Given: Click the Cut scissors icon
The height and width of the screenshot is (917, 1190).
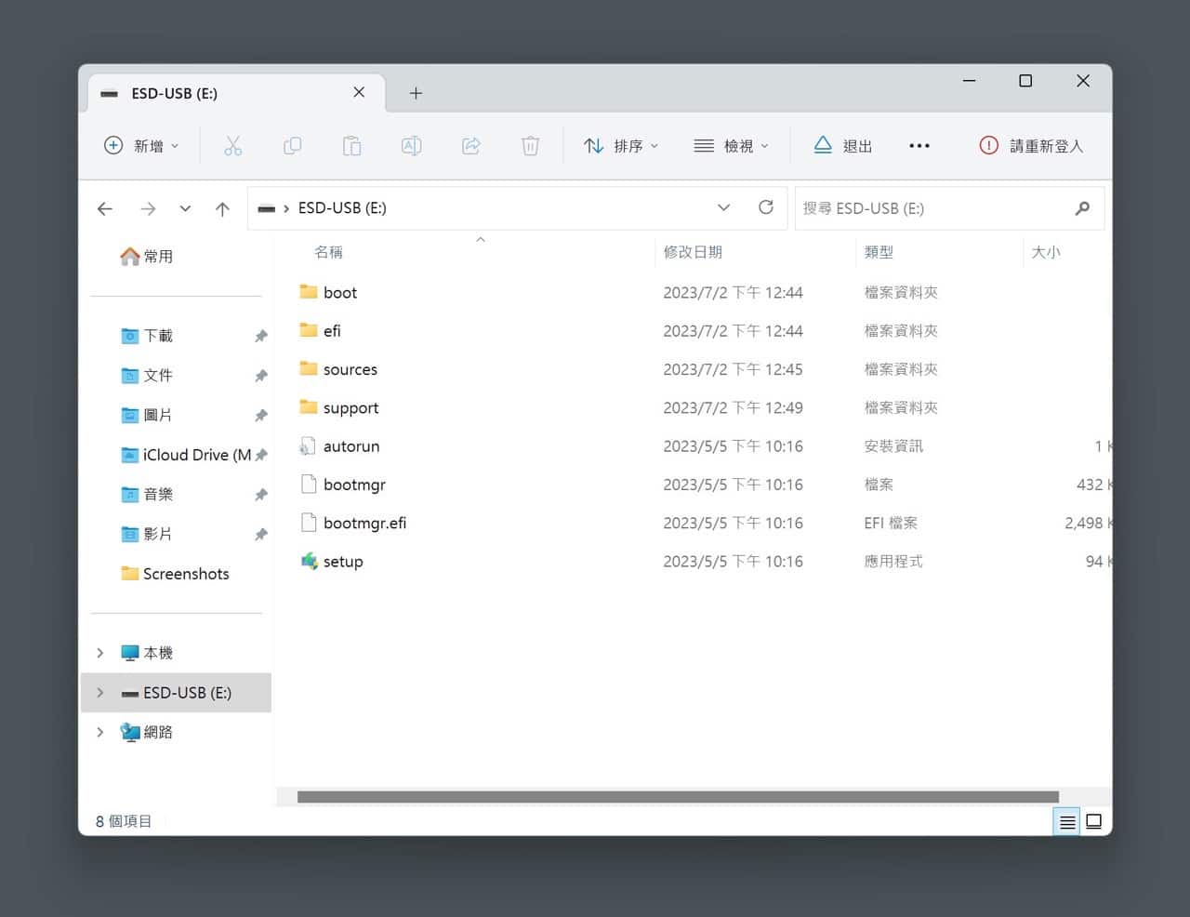Looking at the screenshot, I should pos(232,146).
